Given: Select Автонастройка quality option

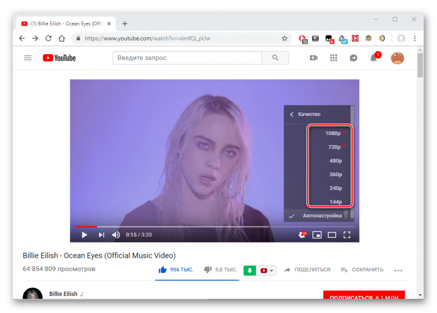Looking at the screenshot, I should [317, 216].
